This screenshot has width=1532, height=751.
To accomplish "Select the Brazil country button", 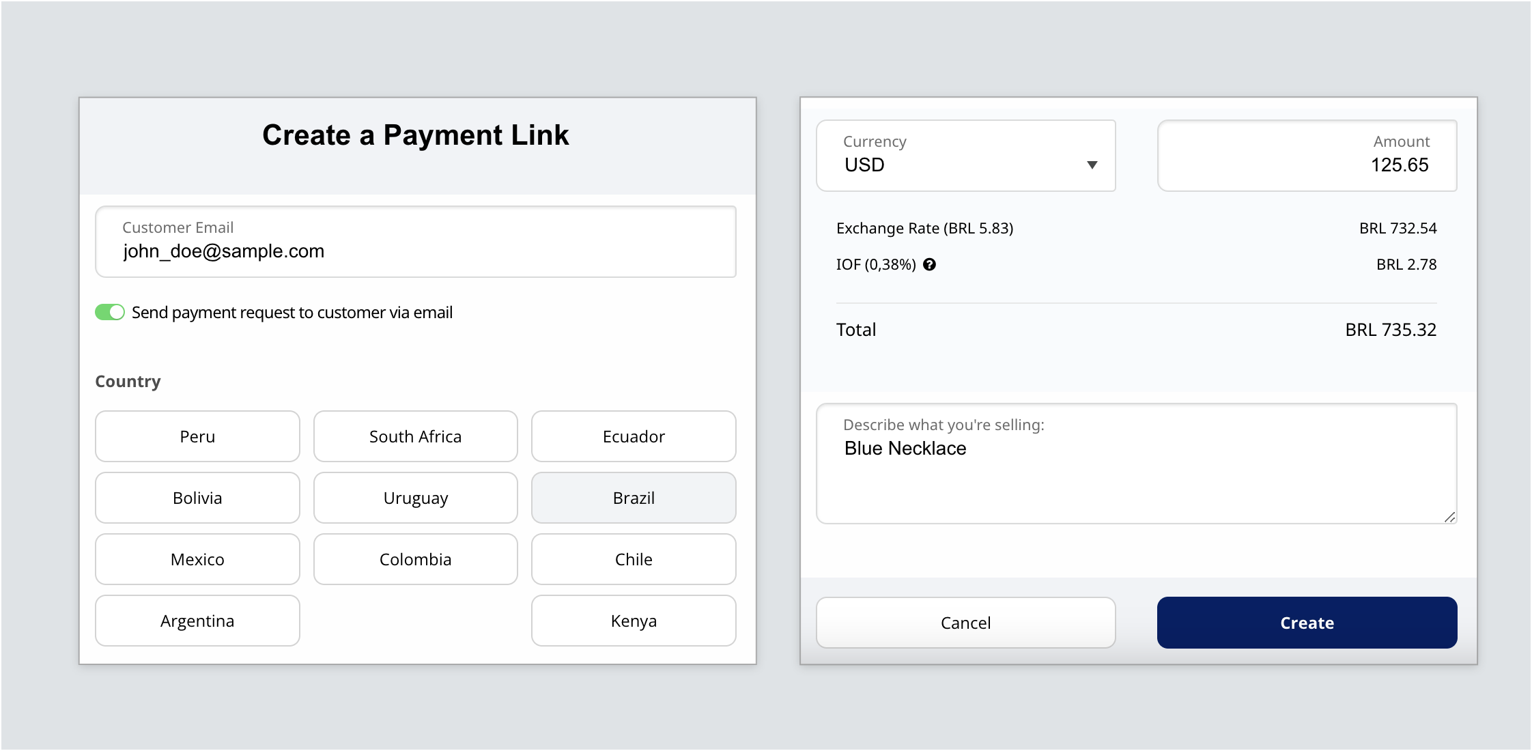I will pos(634,498).
